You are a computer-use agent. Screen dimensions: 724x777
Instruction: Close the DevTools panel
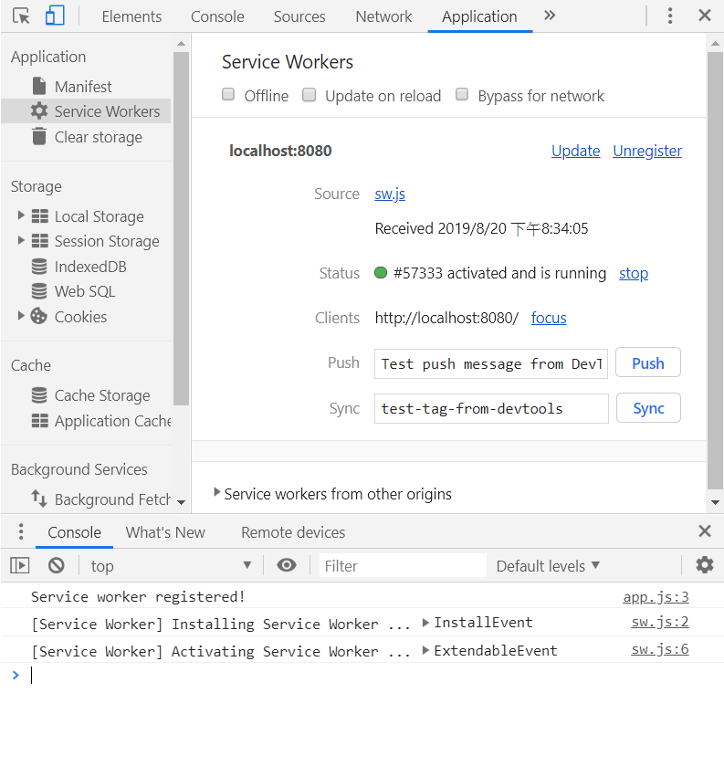coord(704,16)
